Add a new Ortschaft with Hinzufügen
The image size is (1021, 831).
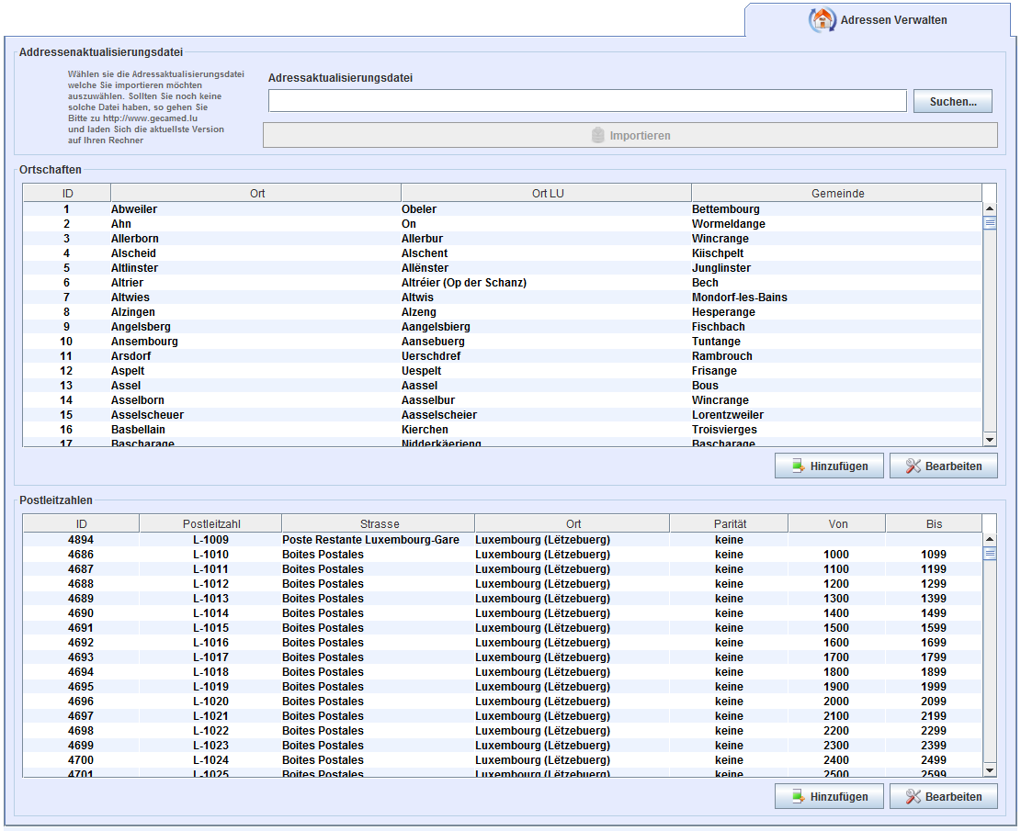click(x=829, y=466)
